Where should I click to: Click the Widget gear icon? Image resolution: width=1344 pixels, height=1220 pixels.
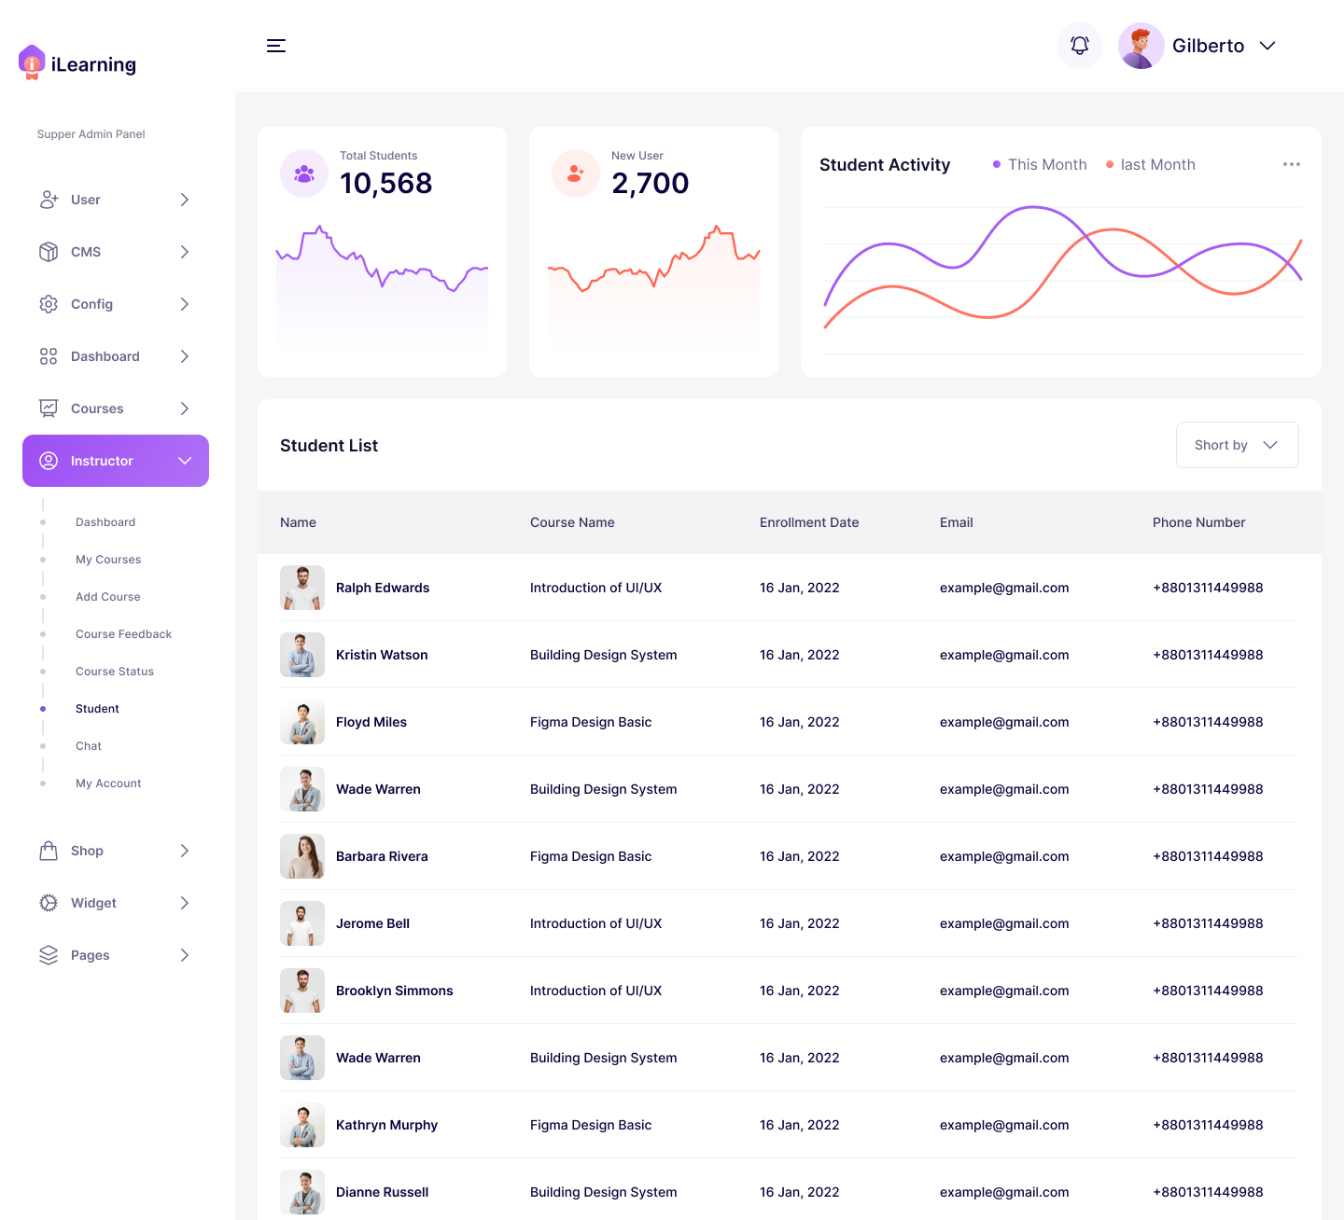tap(49, 902)
